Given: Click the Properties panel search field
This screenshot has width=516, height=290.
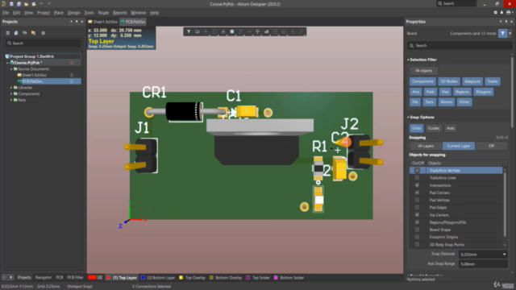Looking at the screenshot, I should 460,46.
